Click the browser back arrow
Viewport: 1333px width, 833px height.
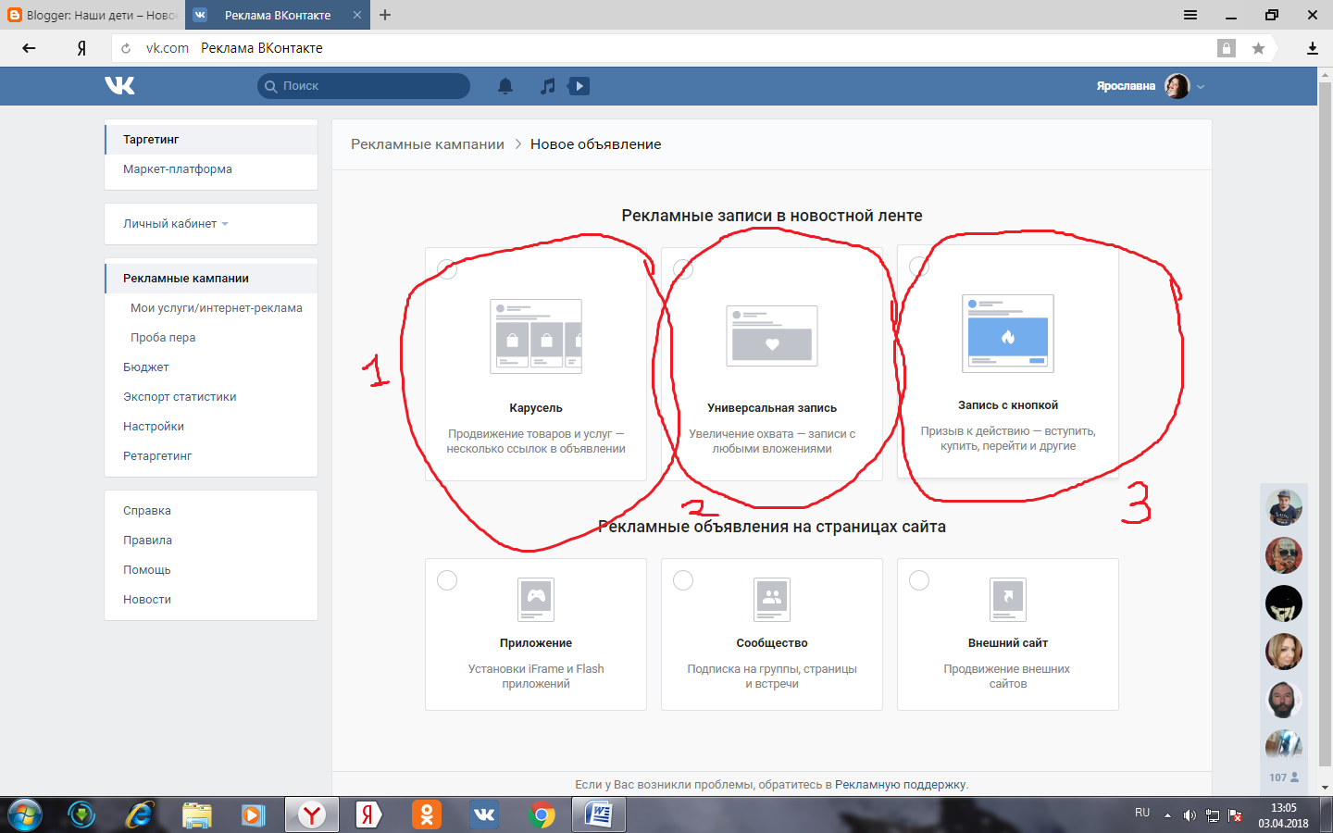point(29,48)
